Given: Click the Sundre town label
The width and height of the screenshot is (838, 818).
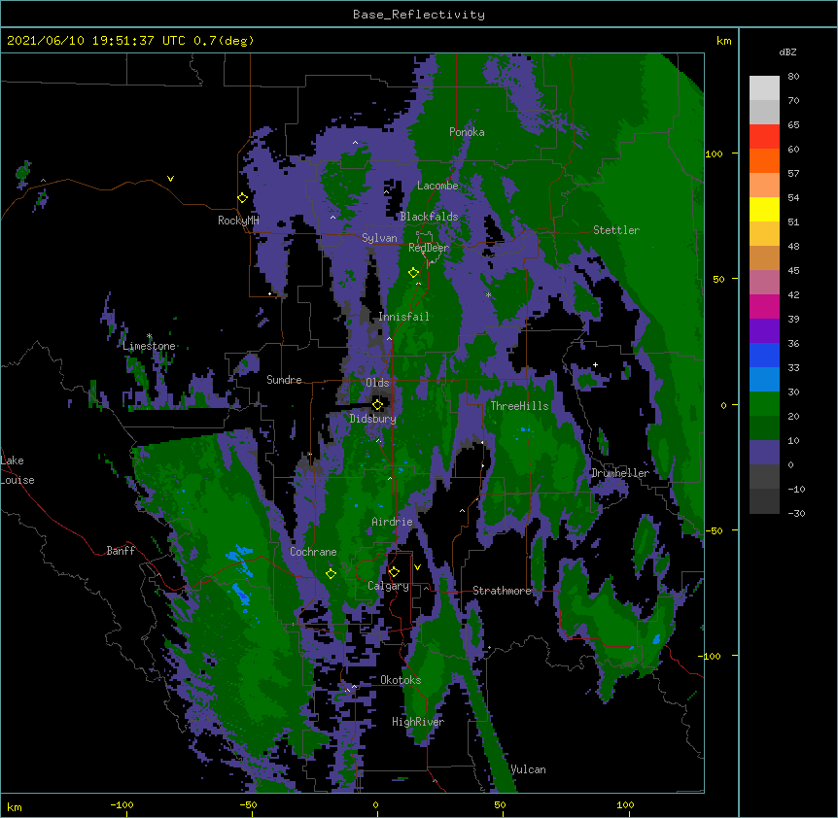Looking at the screenshot, I should tap(284, 380).
